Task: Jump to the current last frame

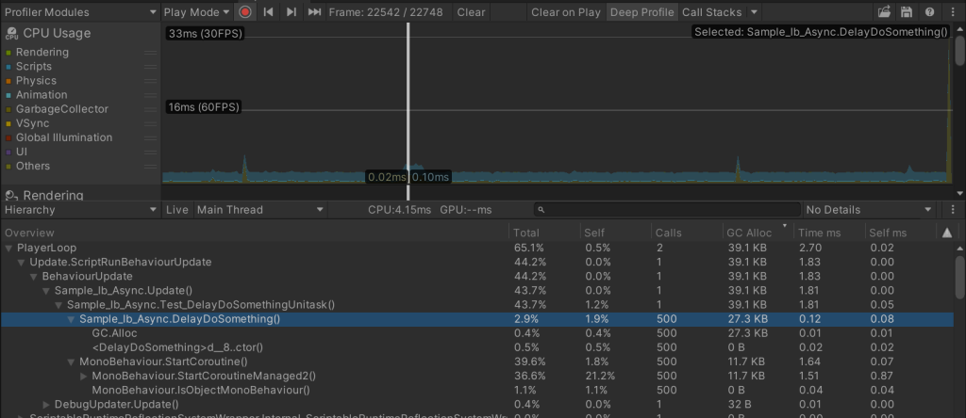Action: (x=314, y=12)
